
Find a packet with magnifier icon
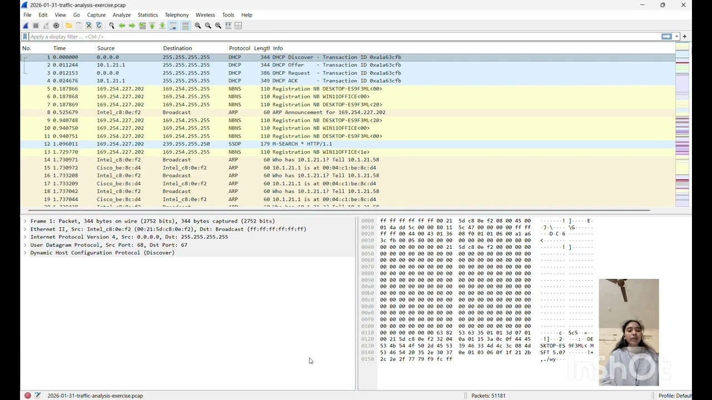pos(112,26)
